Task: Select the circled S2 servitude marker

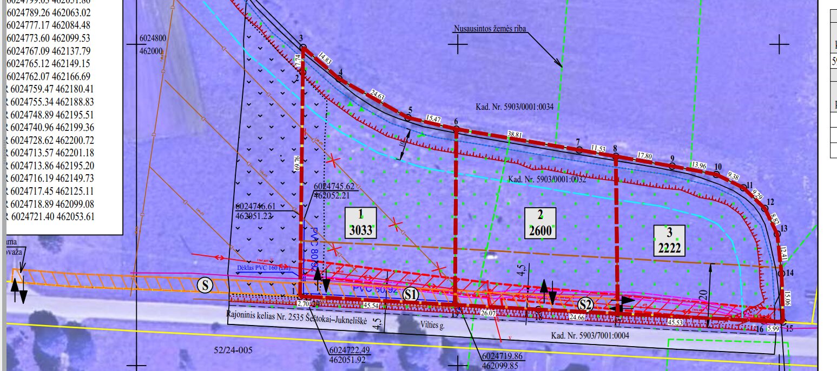Action: point(585,304)
